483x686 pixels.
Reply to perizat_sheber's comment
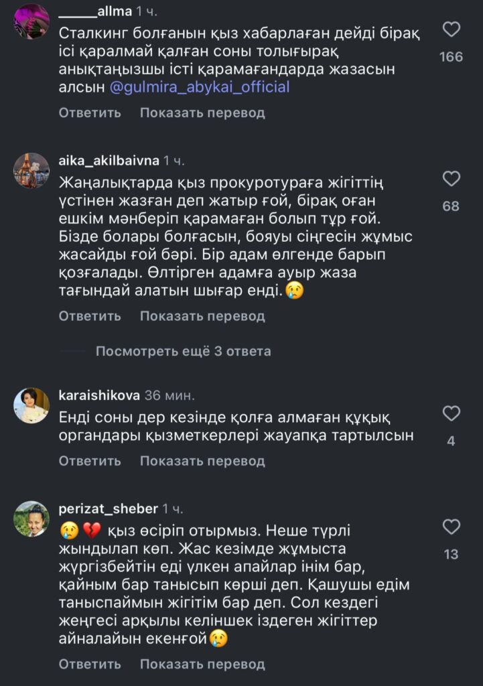point(90,665)
